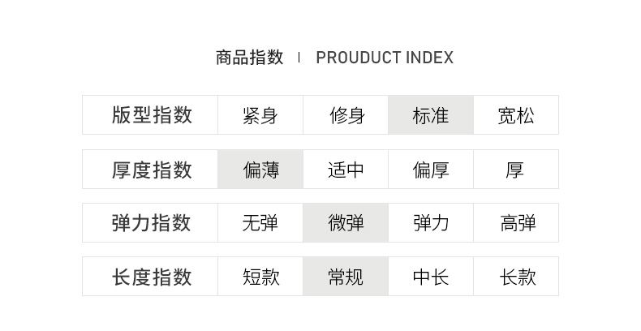Choose the 宽松 fit option

516,115
